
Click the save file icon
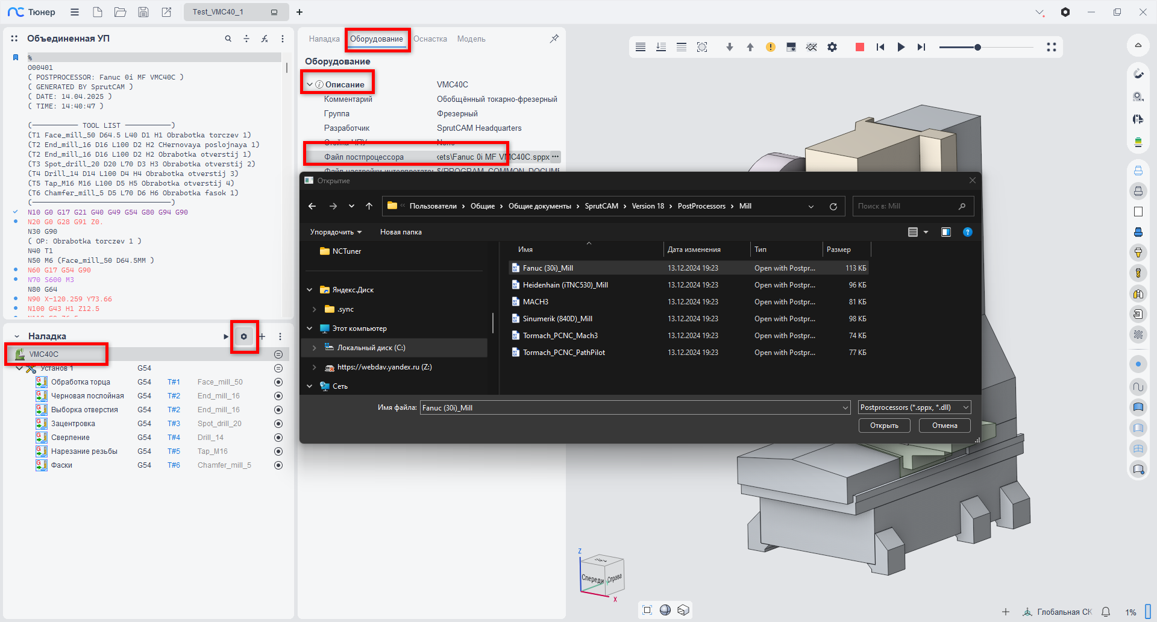point(143,12)
